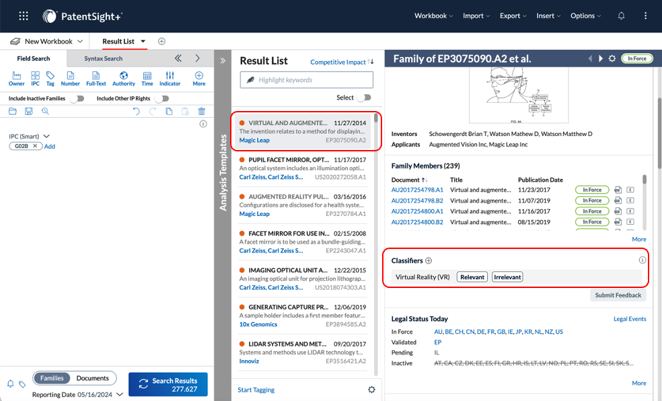Select the Number search field icon
This screenshot has height=401, width=662.
click(x=70, y=79)
